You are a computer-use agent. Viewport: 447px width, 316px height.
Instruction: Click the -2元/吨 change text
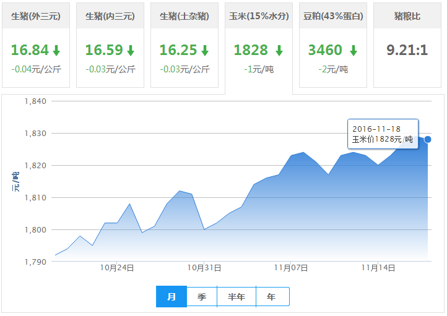[x=333, y=69]
